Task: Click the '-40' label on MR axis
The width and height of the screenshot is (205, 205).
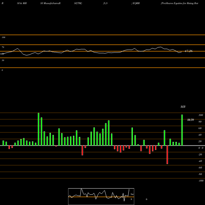Action: [200, 161]
